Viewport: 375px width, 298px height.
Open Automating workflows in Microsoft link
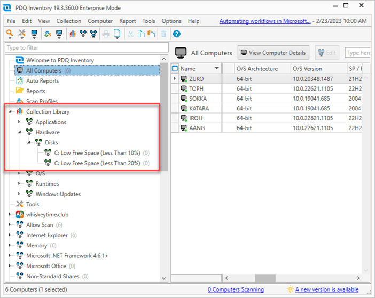point(265,21)
